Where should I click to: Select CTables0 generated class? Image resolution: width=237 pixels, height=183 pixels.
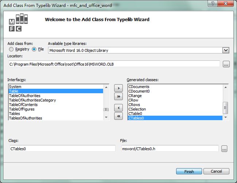(175, 118)
